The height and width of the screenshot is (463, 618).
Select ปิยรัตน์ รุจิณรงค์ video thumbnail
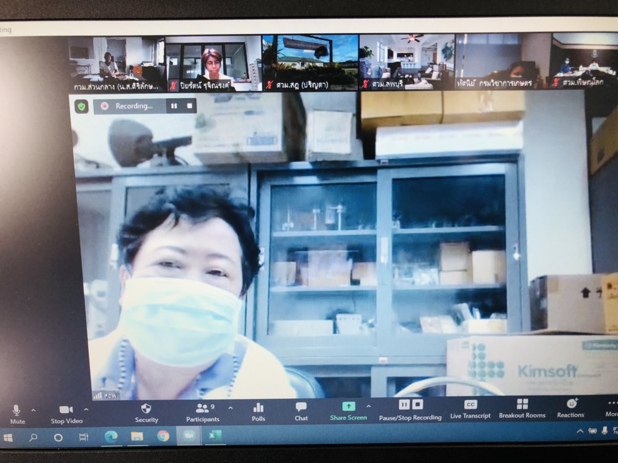pos(213,64)
